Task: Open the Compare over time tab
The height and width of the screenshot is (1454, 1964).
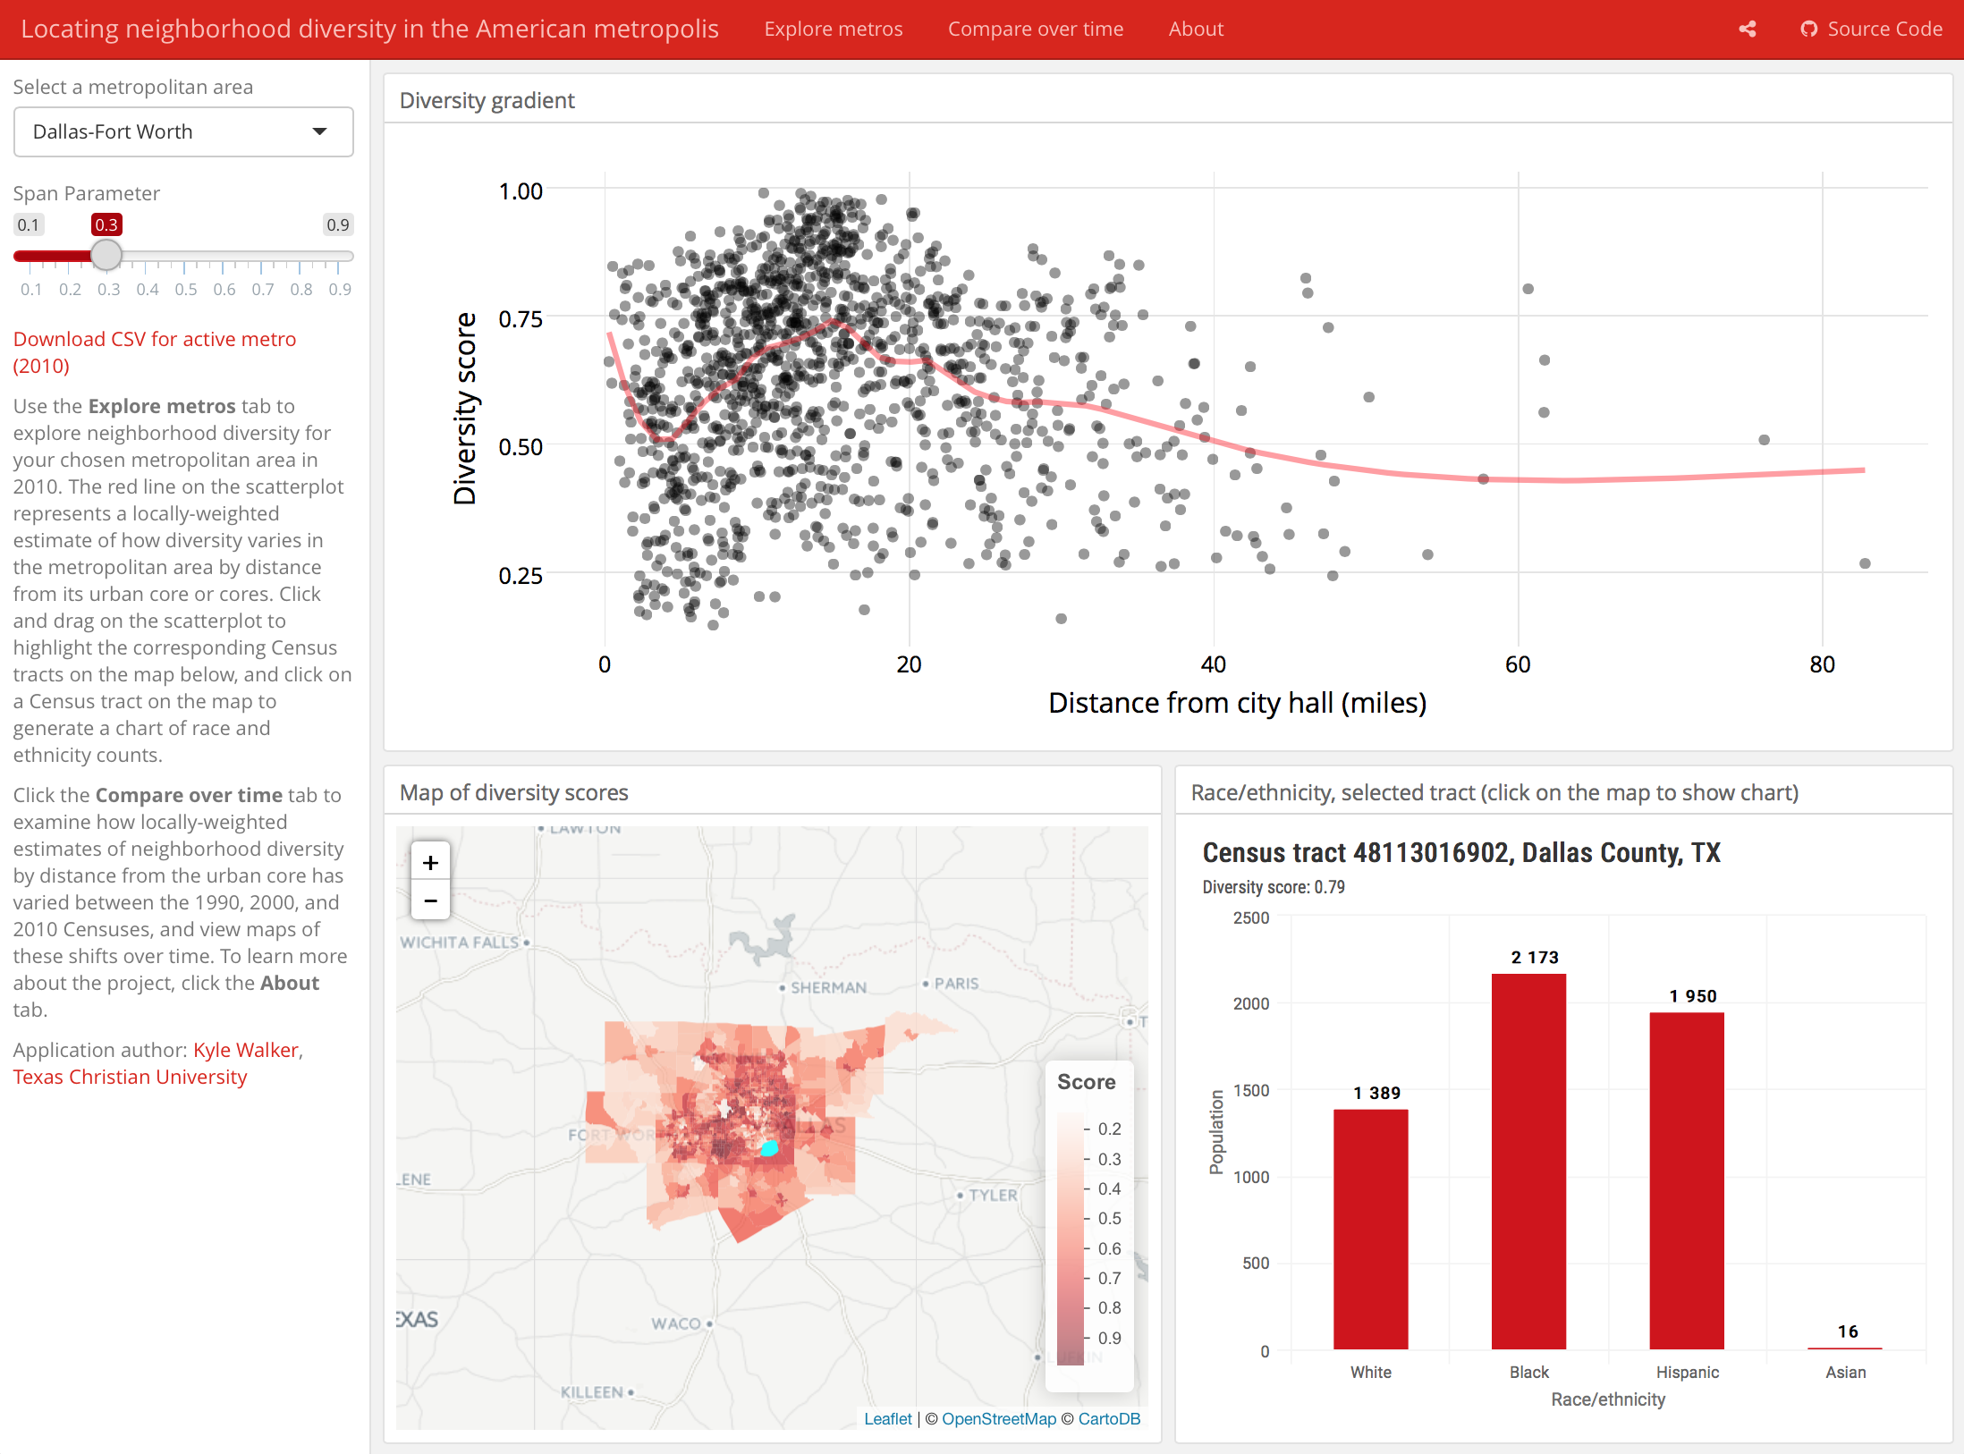Action: [1035, 30]
